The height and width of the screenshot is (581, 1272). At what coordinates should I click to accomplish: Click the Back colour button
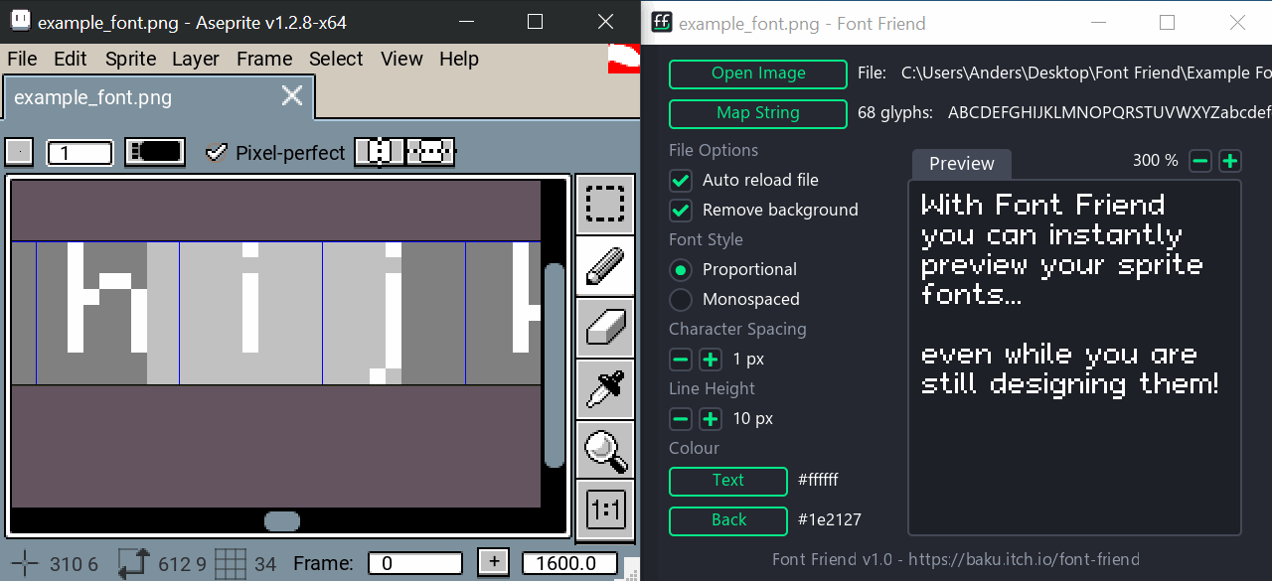(728, 520)
